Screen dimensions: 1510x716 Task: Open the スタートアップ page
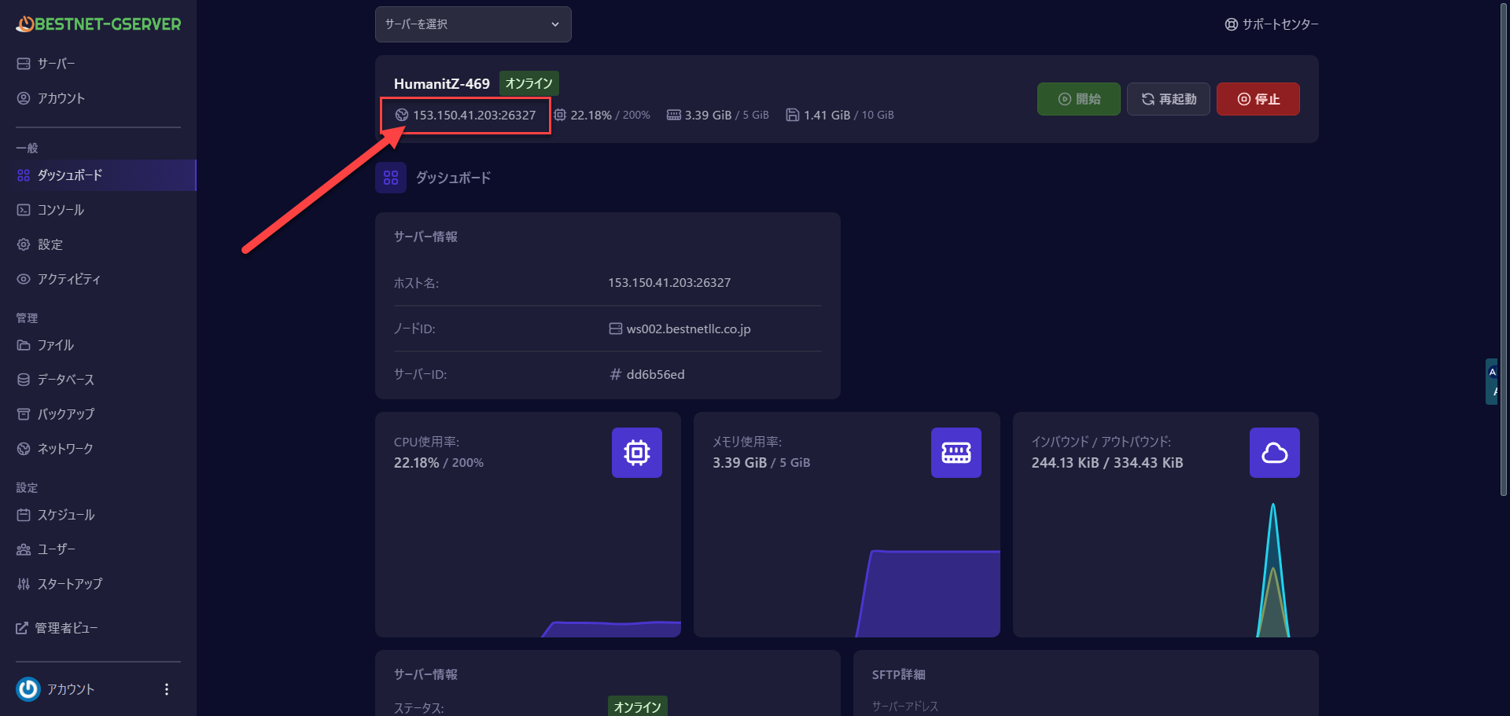pyautogui.click(x=98, y=584)
